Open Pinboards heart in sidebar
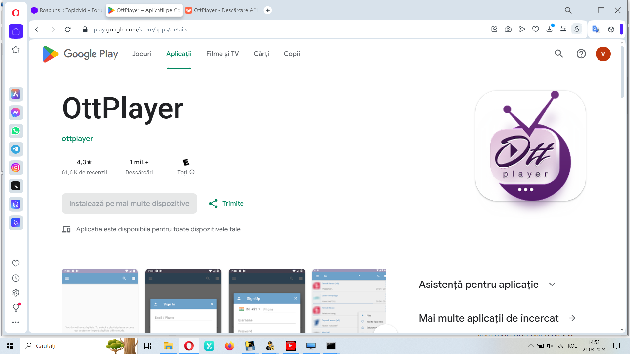 tap(16, 263)
